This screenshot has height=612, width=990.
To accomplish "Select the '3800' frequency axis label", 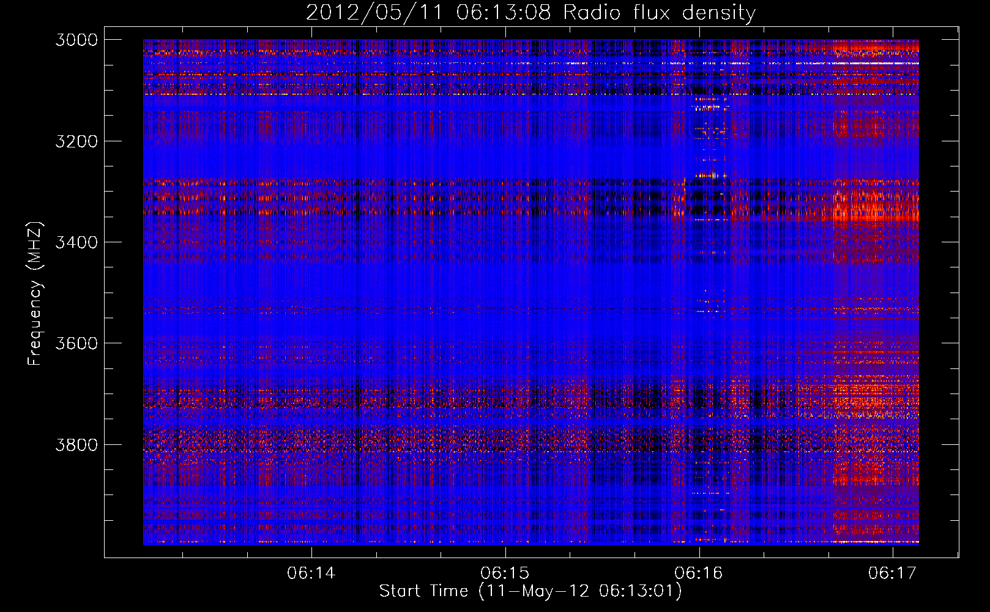I will (76, 445).
